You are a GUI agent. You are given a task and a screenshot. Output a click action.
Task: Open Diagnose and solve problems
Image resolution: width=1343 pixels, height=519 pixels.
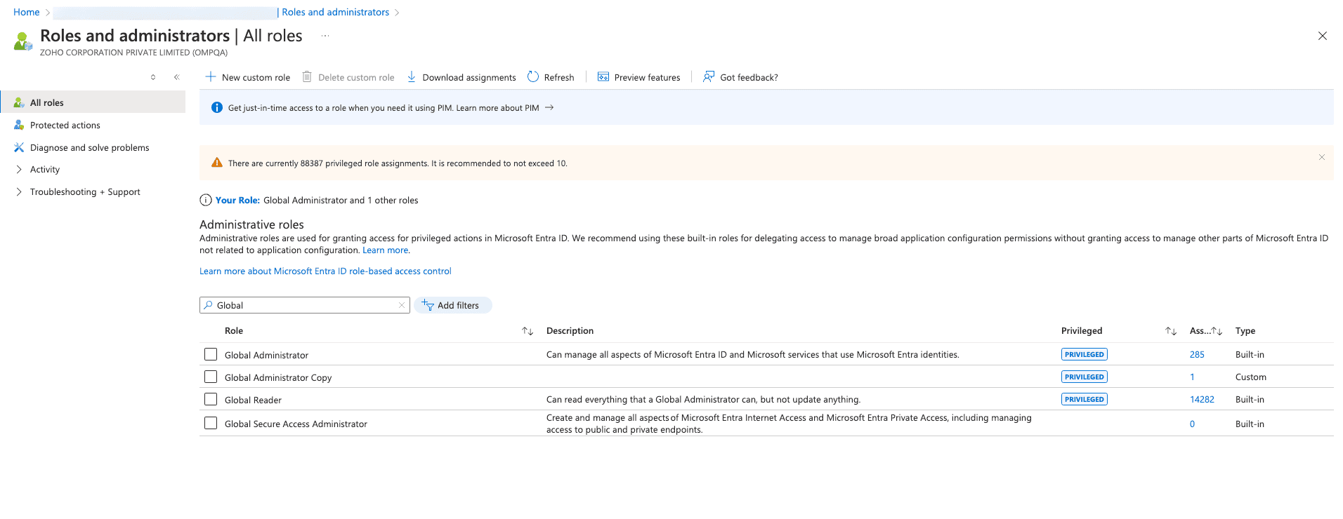click(x=89, y=148)
